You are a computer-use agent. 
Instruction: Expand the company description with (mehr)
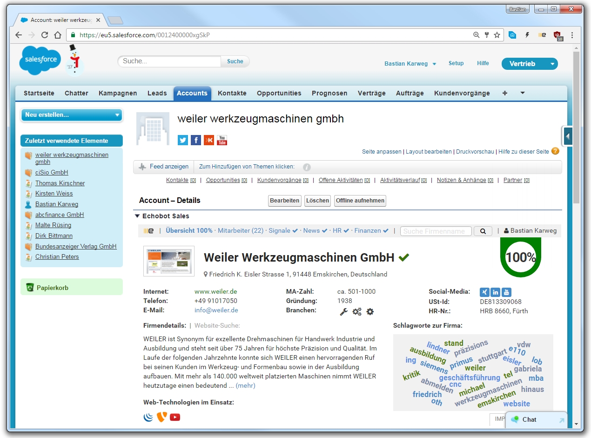(x=245, y=385)
